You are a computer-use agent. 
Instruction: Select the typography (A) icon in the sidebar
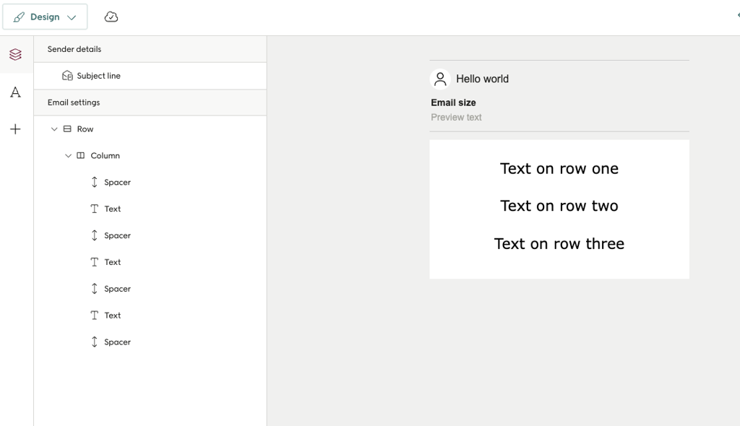tap(15, 92)
